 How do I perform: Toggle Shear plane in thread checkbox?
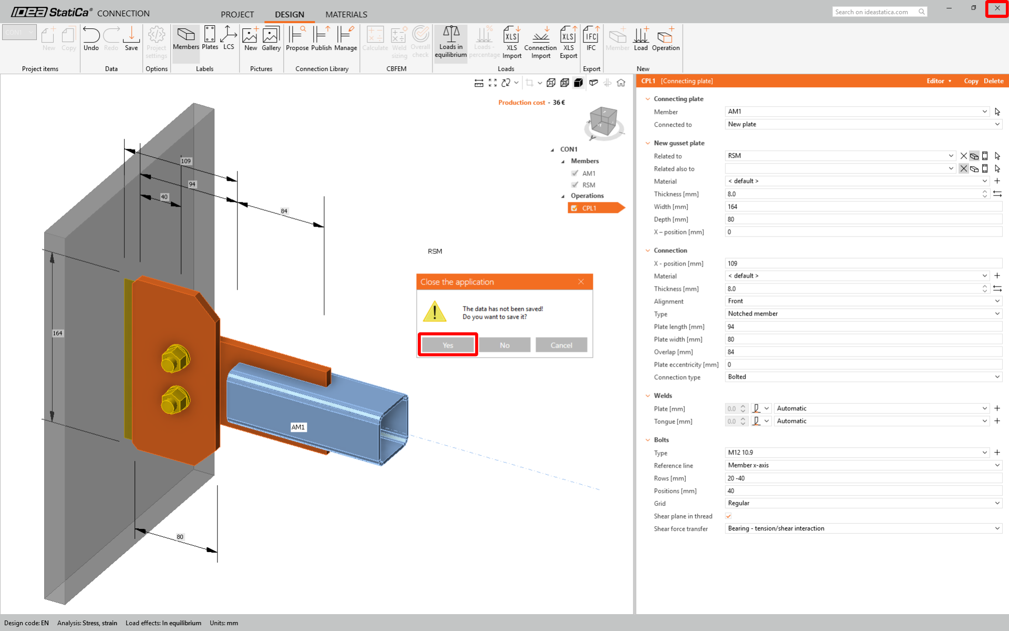(x=728, y=516)
